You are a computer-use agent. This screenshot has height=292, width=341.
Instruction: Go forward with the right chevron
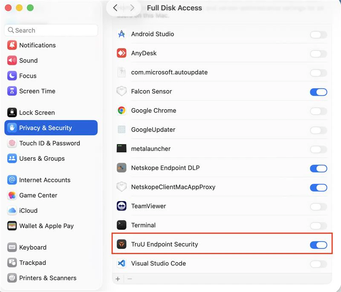click(x=132, y=8)
